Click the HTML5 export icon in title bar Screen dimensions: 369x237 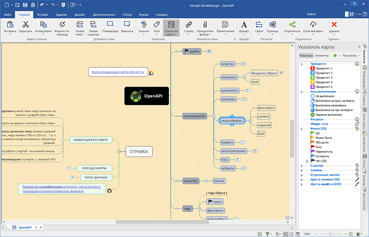[x=63, y=5]
